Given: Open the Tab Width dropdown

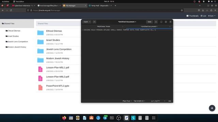Looking at the screenshot, I should [x=139, y=101].
